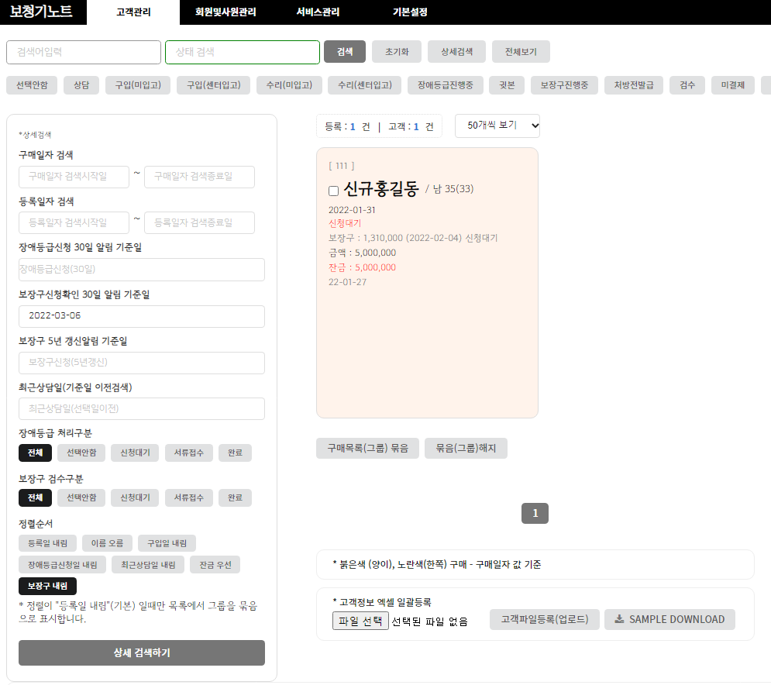771x685 pixels.
Task: Click 구매목록(그룹) 묶음 button
Action: pyautogui.click(x=367, y=448)
